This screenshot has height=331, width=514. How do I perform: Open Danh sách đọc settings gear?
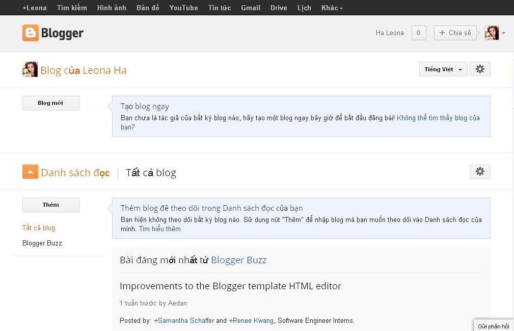pyautogui.click(x=480, y=172)
